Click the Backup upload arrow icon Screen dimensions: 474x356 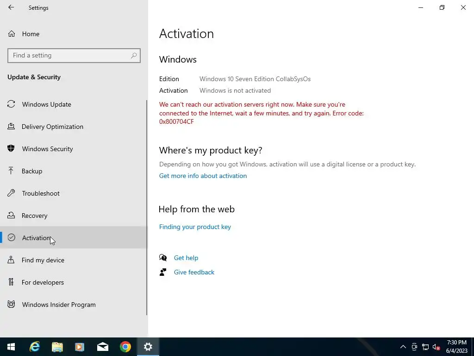tap(11, 171)
